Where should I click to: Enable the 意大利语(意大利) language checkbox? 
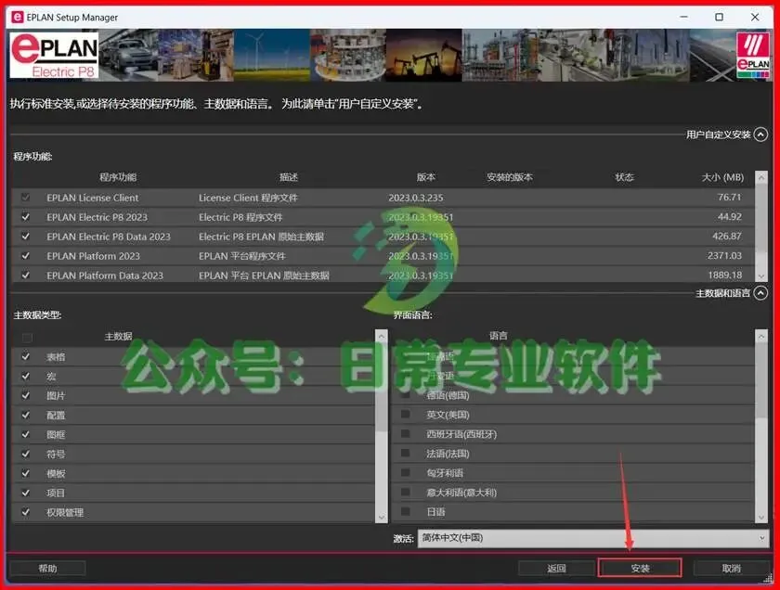406,492
